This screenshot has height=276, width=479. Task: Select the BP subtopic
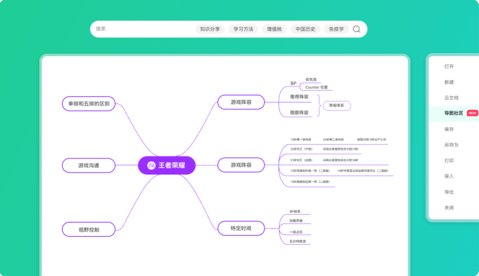293,83
